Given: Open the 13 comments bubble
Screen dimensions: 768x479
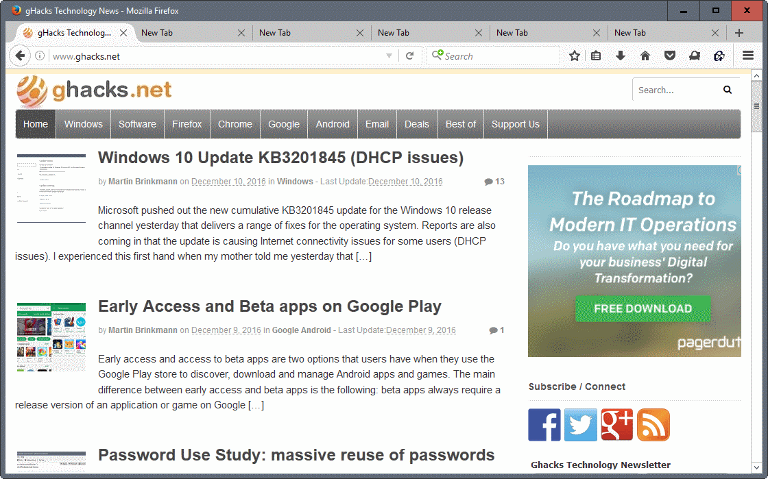Looking at the screenshot, I should [x=494, y=182].
